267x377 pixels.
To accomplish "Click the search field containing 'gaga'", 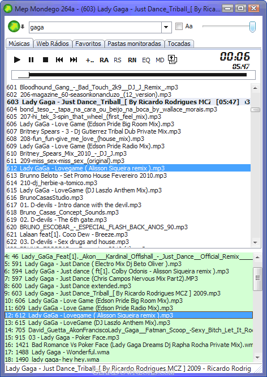I will [x=95, y=27].
